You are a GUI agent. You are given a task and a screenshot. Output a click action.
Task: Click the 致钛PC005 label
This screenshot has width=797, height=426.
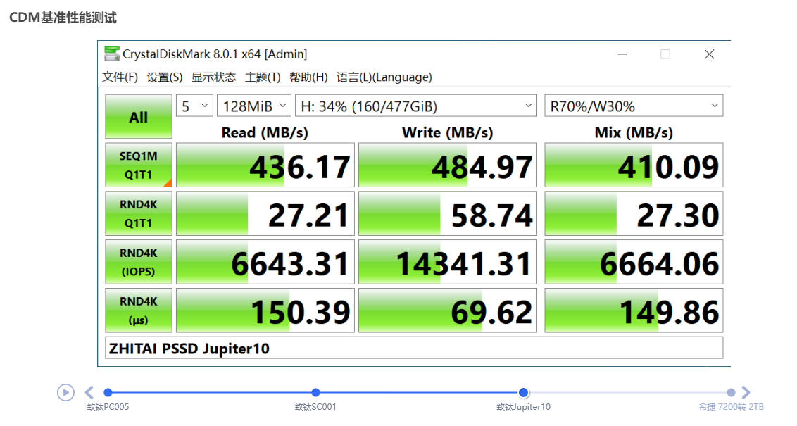click(x=108, y=407)
